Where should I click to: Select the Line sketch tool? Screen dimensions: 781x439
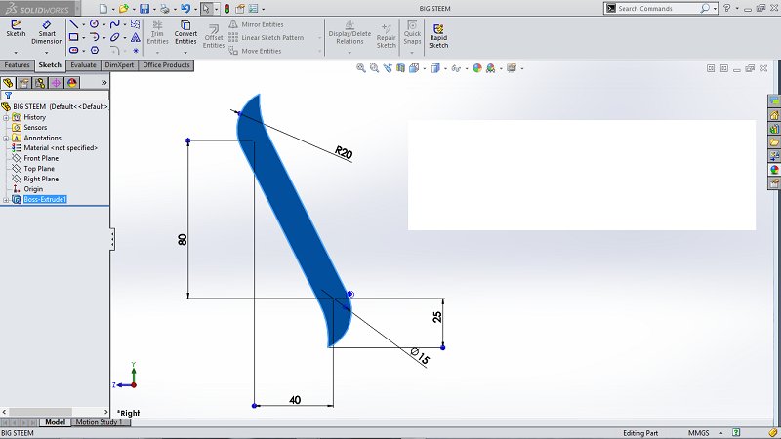coord(73,23)
